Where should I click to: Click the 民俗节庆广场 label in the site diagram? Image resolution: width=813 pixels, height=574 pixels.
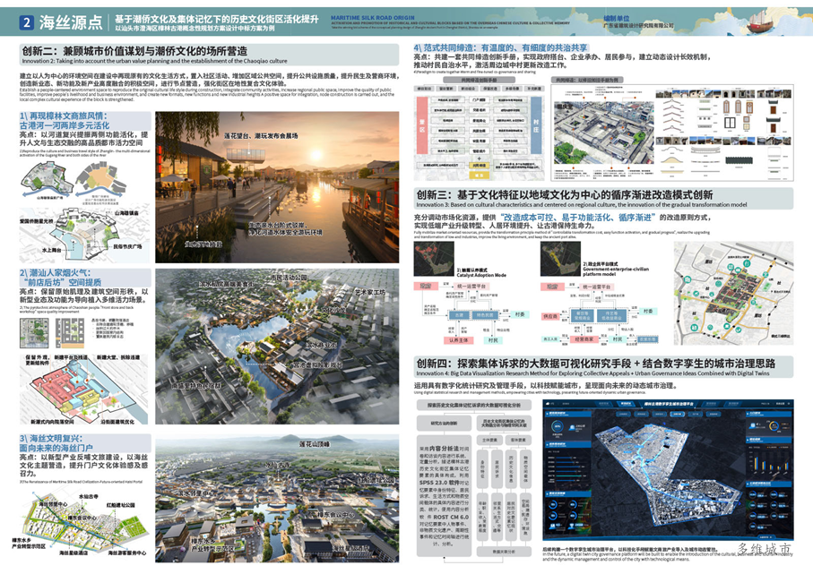(x=127, y=246)
